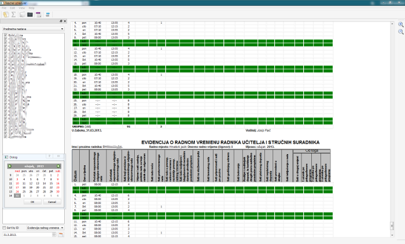Zoom out of the report preview

(400, 31)
